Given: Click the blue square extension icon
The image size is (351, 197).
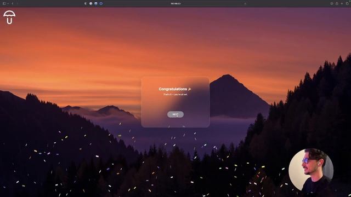Looking at the screenshot, I should [x=96, y=4].
